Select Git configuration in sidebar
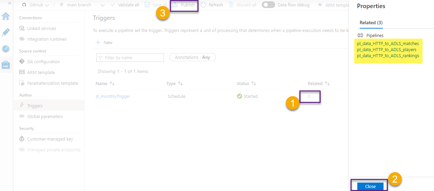The image size is (434, 191). [x=43, y=62]
